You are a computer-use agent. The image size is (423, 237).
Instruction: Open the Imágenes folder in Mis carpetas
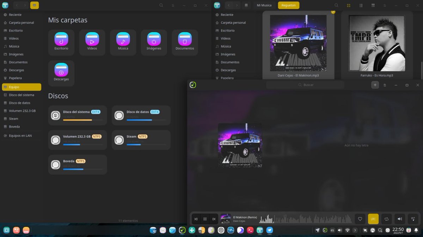pyautogui.click(x=154, y=42)
